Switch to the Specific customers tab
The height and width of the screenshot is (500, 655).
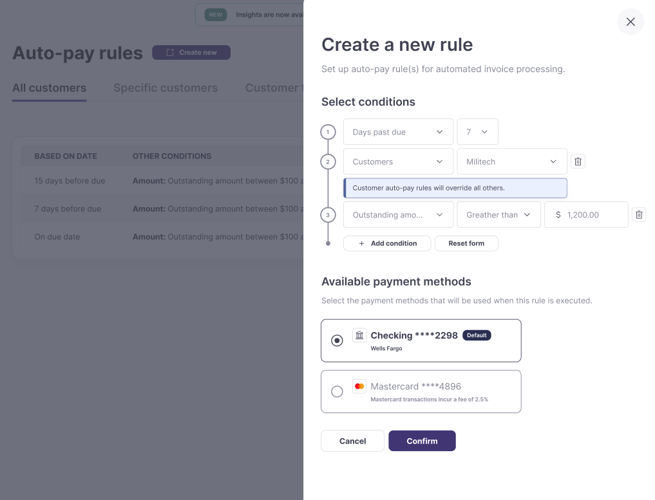[166, 88]
